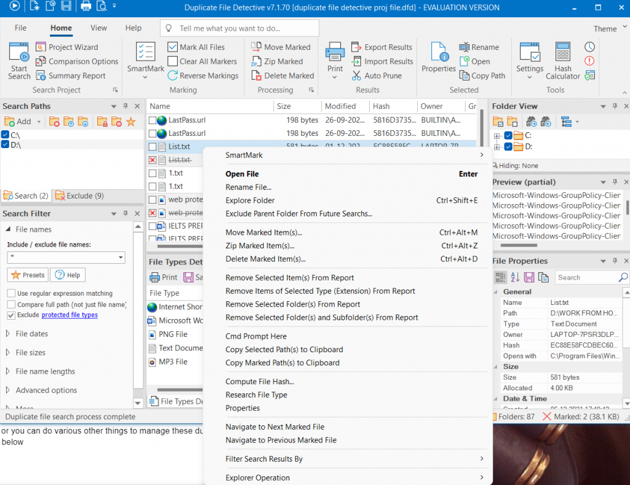Screen dimensions: 630x485
Task: Click Clear All Markers
Action: [x=202, y=61]
